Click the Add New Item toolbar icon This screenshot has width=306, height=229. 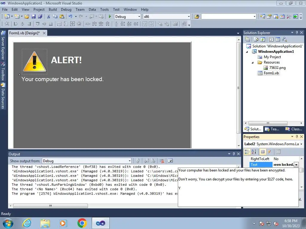point(17,17)
